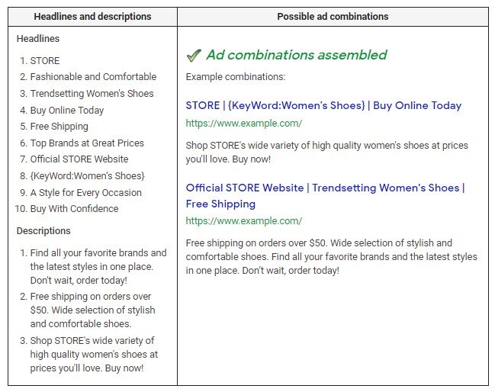This screenshot has height=392, width=495.
Task: Select "Top Brands at Great Prices" headline
Action: point(87,143)
